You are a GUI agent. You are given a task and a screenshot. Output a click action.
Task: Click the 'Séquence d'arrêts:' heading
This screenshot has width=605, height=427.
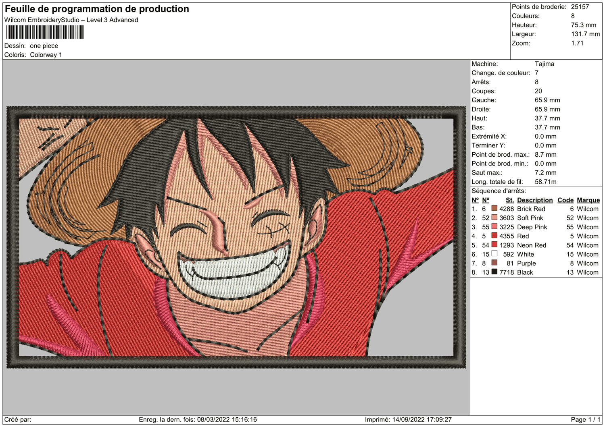(499, 191)
